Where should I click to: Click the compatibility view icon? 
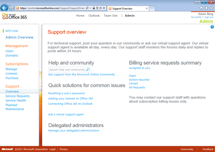coord(97,8)
